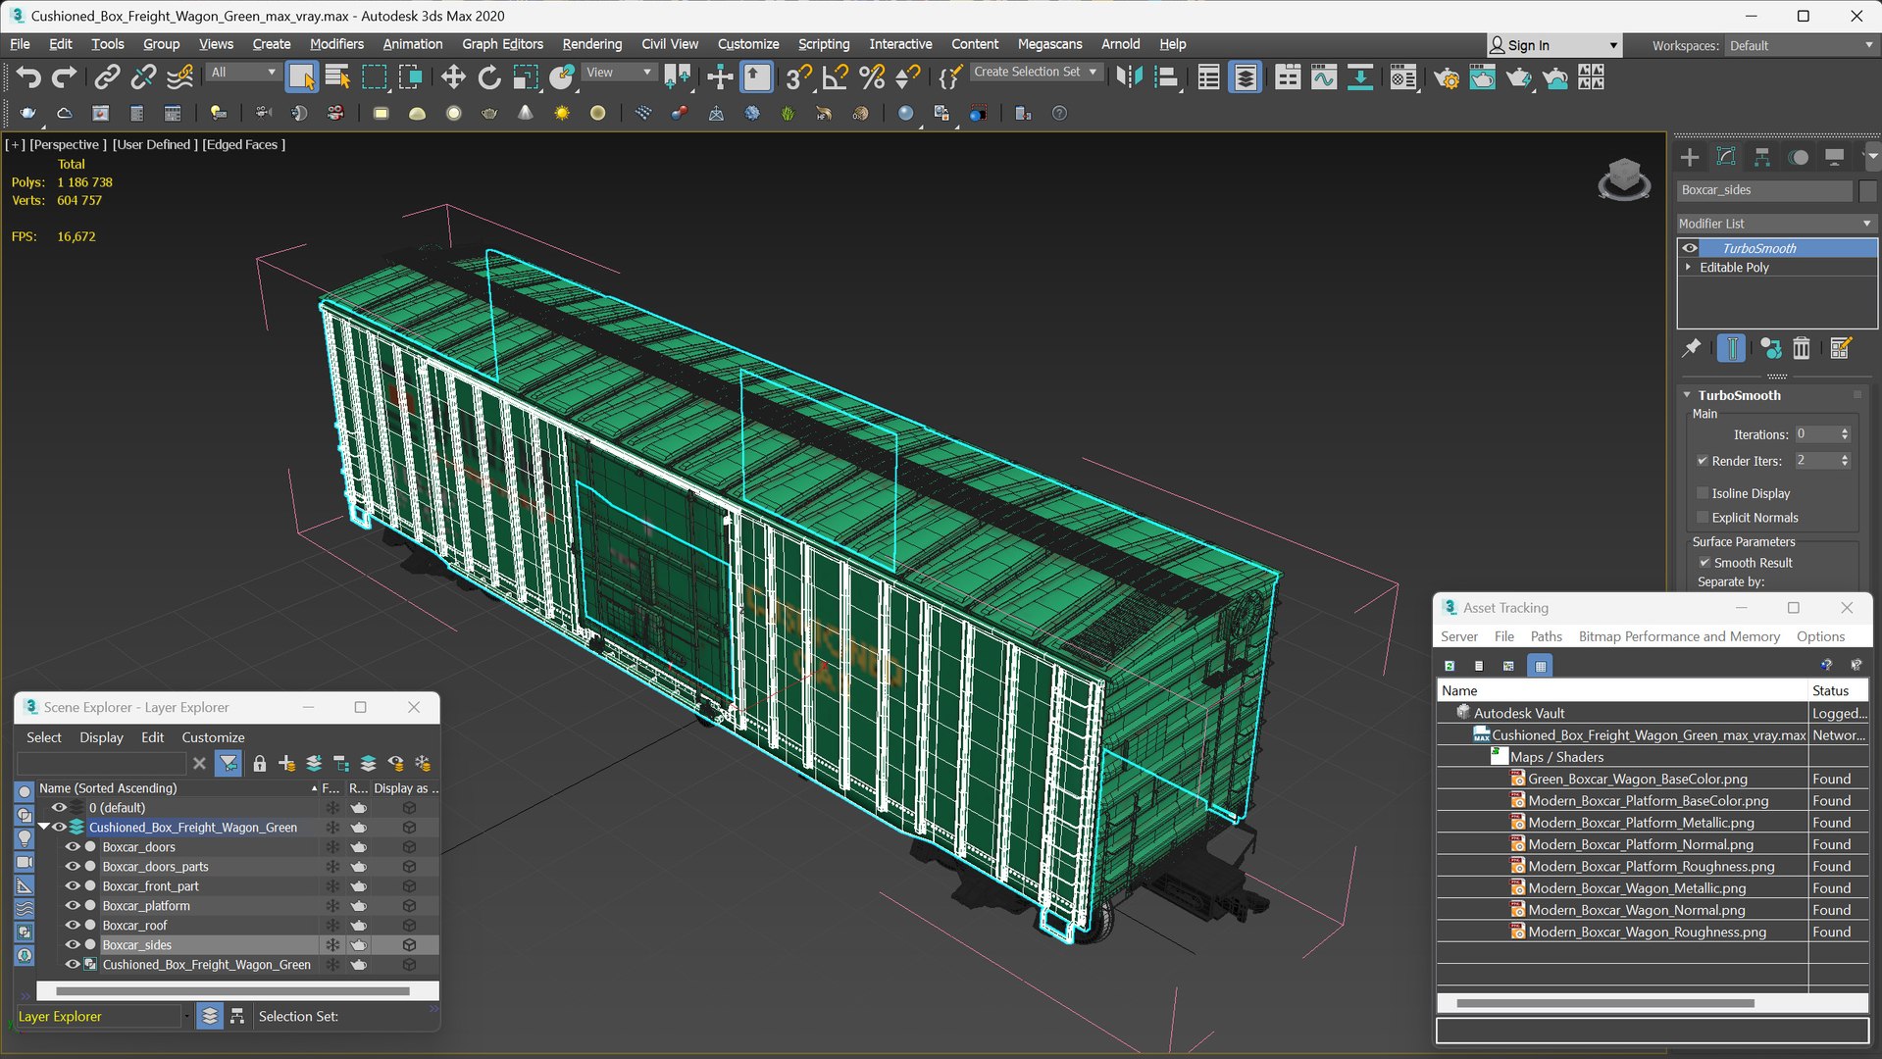Open the Graph Editors menu
This screenshot has width=1882, height=1059.
(x=502, y=44)
